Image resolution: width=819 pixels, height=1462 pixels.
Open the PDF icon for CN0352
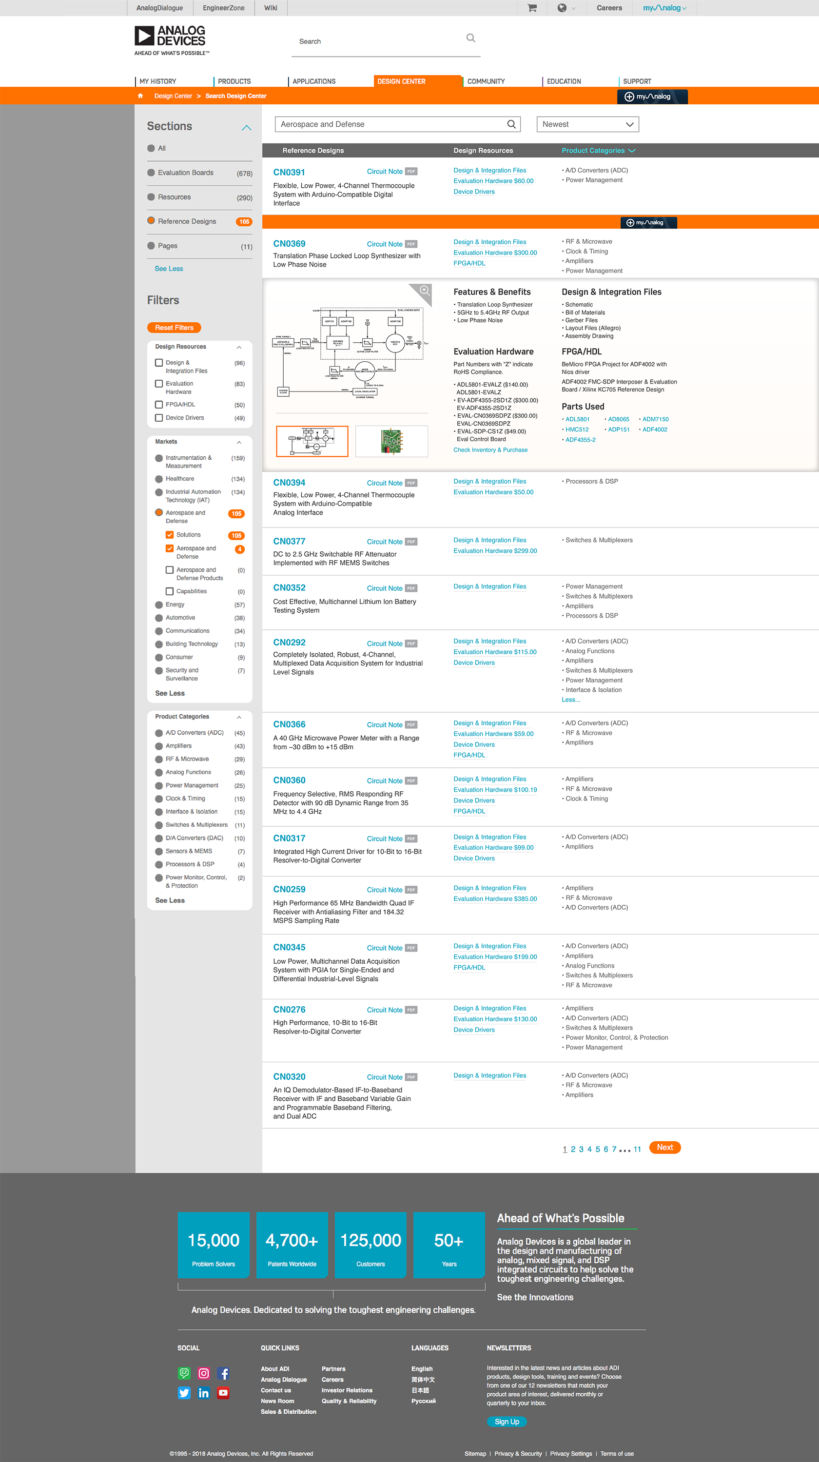click(x=411, y=588)
